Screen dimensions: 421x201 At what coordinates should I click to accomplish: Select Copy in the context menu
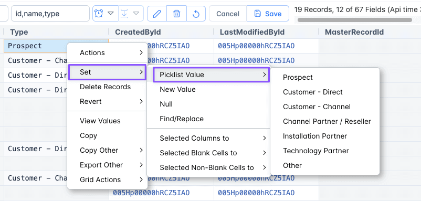(x=107, y=135)
